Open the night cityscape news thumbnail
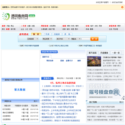Image resolution: width=125 pixels, height=125 pixels. point(94,61)
